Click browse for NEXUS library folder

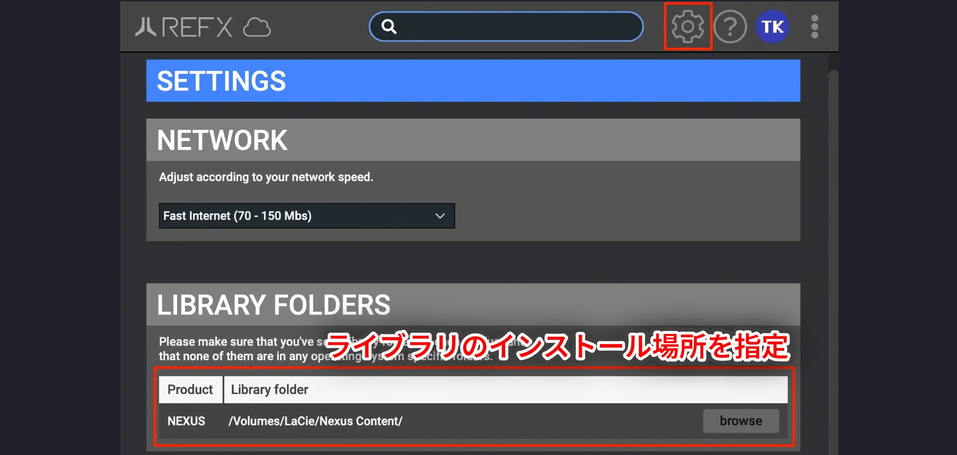coord(741,421)
